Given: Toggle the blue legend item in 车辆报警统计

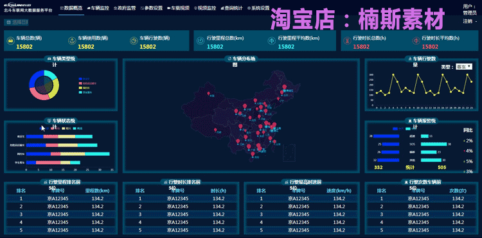Looking at the screenshot, I should point(398,128).
